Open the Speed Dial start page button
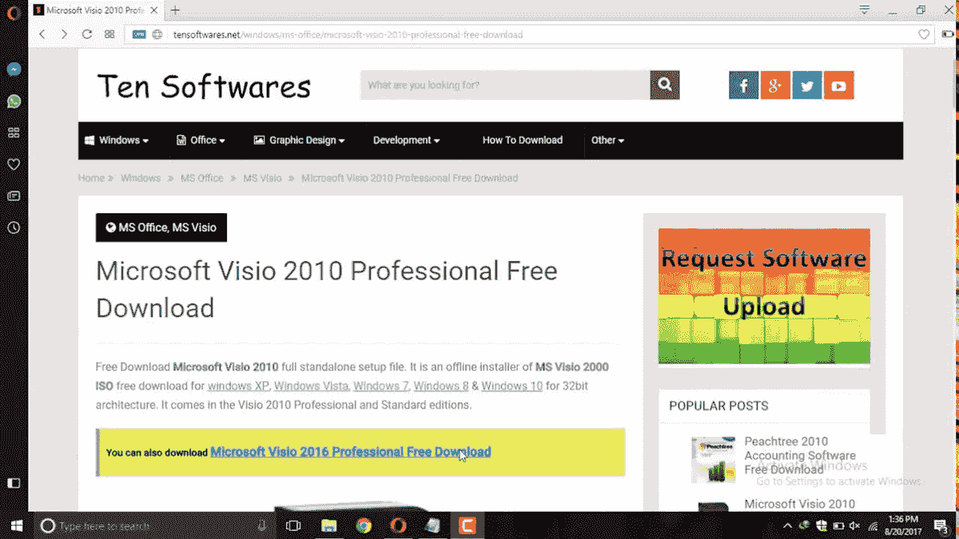 [109, 34]
